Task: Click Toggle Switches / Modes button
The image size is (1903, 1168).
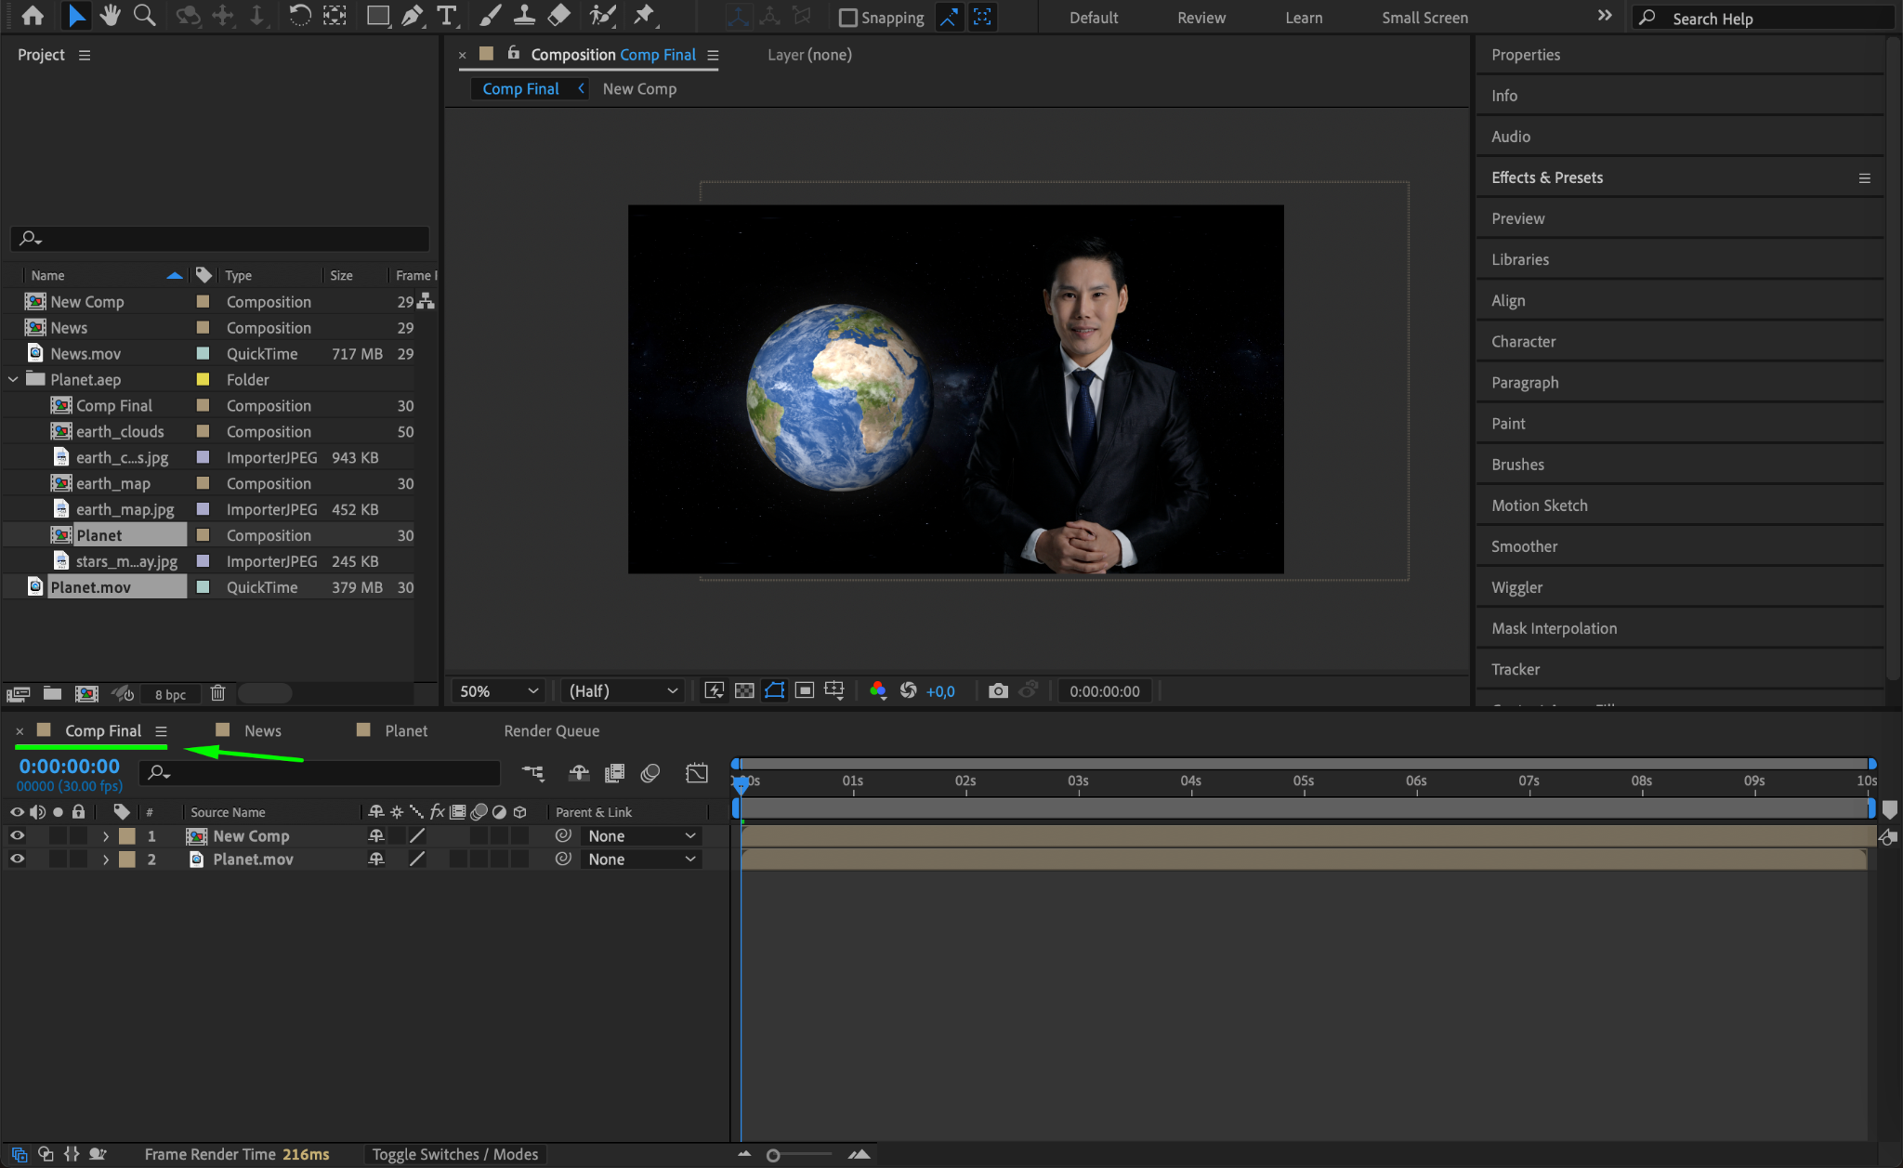Action: (x=454, y=1154)
